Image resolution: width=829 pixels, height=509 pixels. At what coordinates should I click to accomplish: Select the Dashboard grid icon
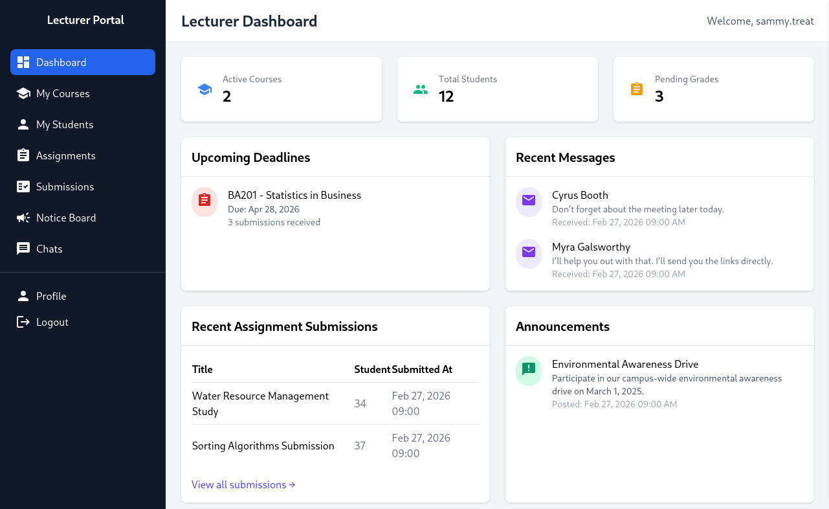(23, 62)
